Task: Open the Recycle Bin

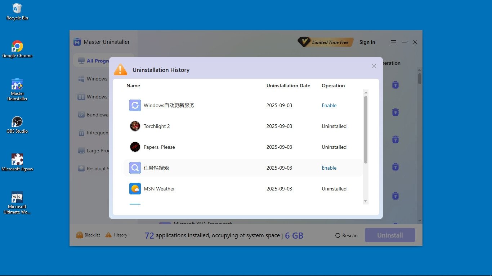Action: pos(17,11)
